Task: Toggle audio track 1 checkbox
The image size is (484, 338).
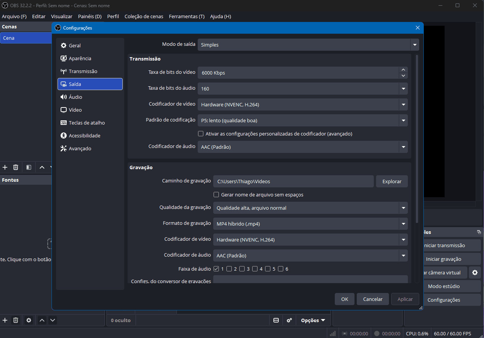Action: click(216, 269)
